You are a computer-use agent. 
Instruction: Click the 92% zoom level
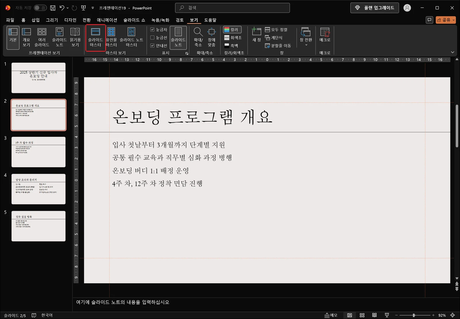pos(442,315)
